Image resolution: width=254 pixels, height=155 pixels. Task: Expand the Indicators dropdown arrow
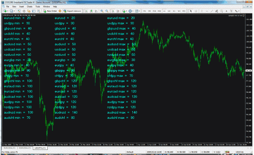tap(126, 11)
